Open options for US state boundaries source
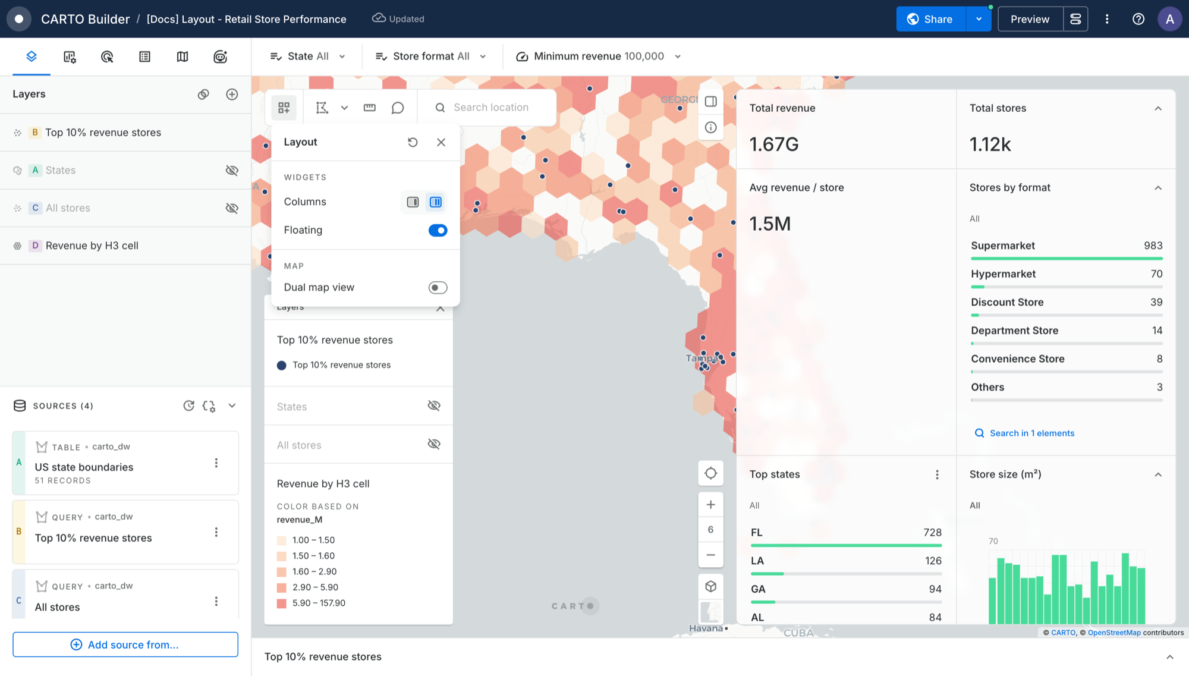This screenshot has height=676, width=1189. click(216, 463)
